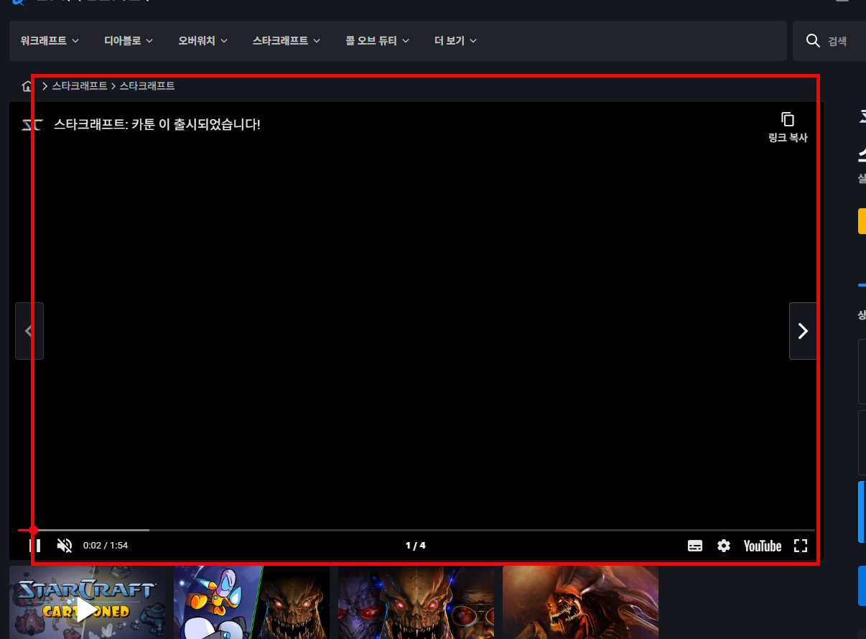Screen dimensions: 866x639
Task: Enter fullscreen with the expand icon
Action: (x=801, y=546)
